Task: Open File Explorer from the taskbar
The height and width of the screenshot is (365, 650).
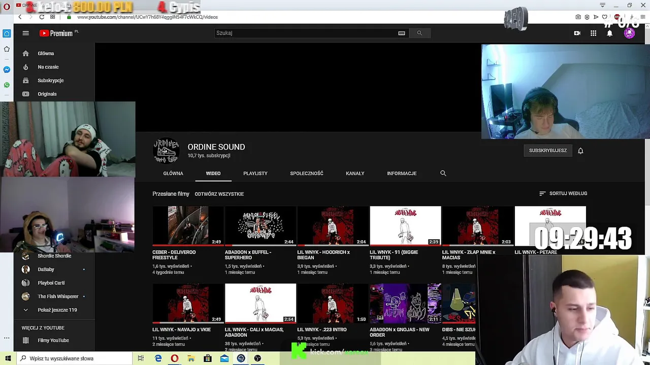Action: [x=191, y=358]
